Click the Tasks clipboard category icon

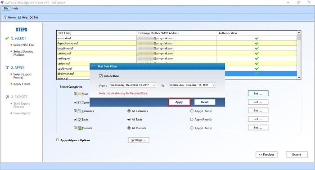point(79,120)
